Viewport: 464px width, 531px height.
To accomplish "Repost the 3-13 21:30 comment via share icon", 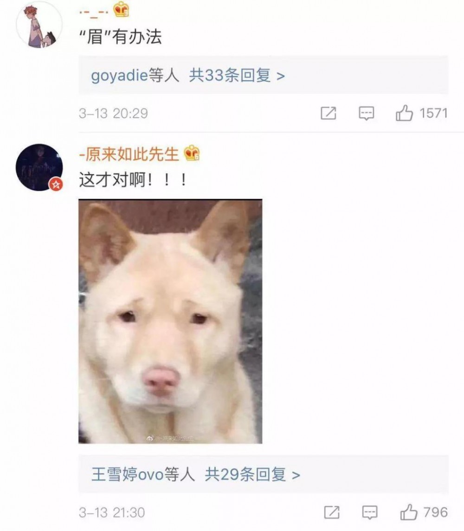I will [332, 512].
